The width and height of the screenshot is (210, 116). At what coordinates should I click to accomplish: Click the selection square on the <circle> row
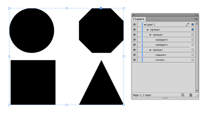click(193, 60)
